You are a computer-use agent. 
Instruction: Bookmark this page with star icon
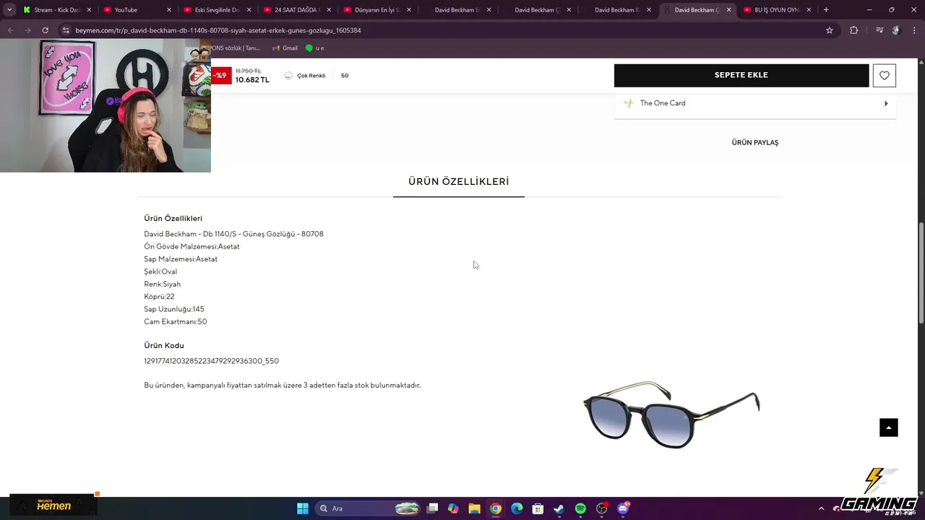pos(830,30)
